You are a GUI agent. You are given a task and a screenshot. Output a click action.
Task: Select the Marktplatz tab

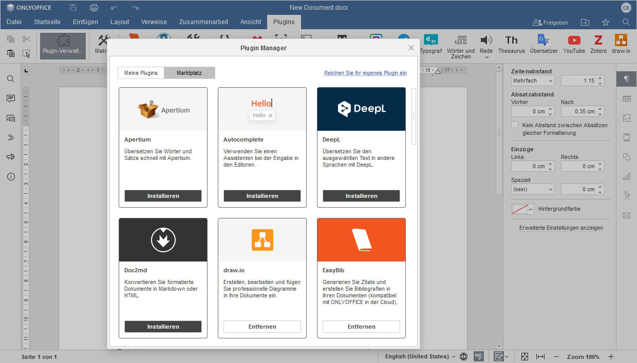tap(189, 73)
